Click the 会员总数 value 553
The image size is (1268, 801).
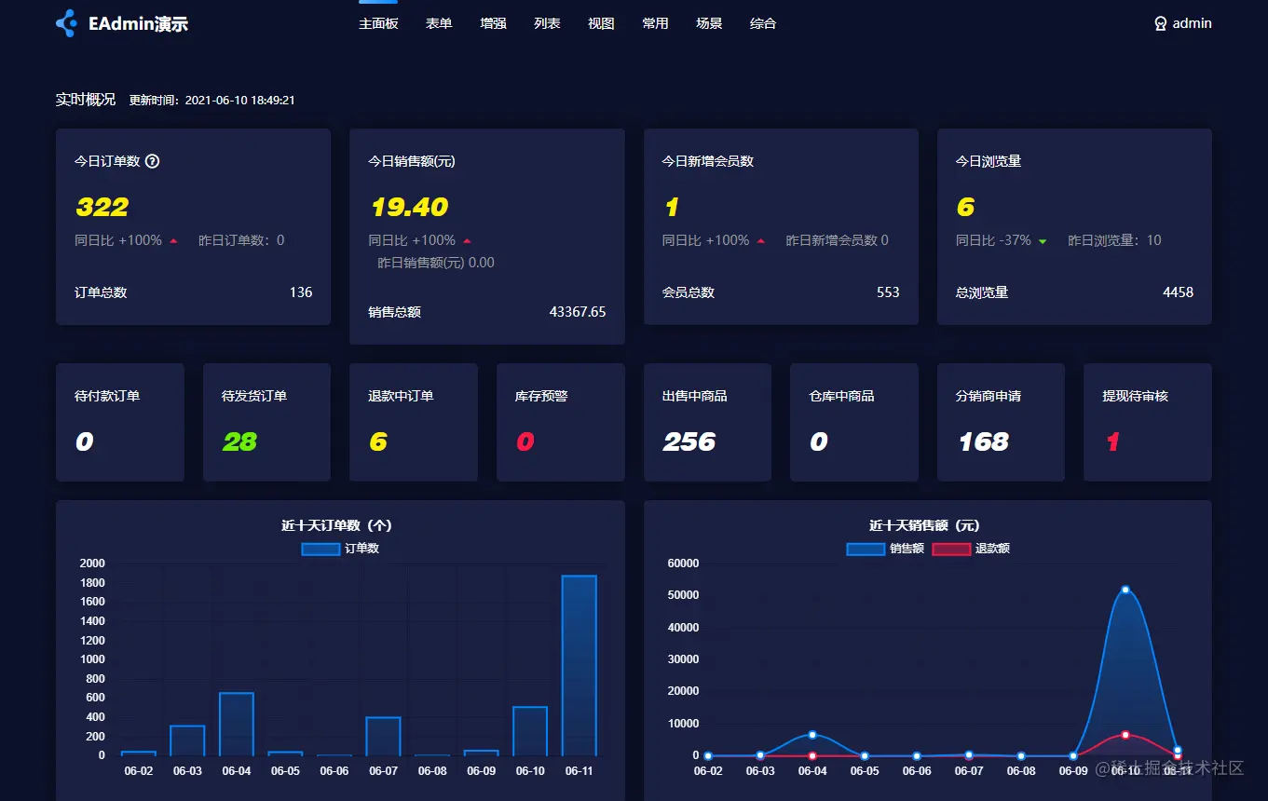click(x=888, y=292)
